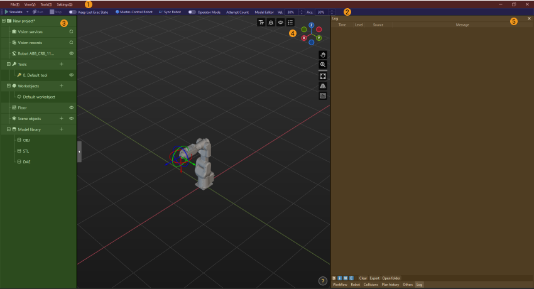The image size is (534, 289).
Task: Click the wireframe object display icon
Action: point(271,23)
